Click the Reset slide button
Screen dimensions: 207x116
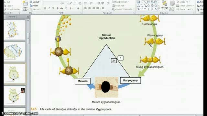pos(34,6)
